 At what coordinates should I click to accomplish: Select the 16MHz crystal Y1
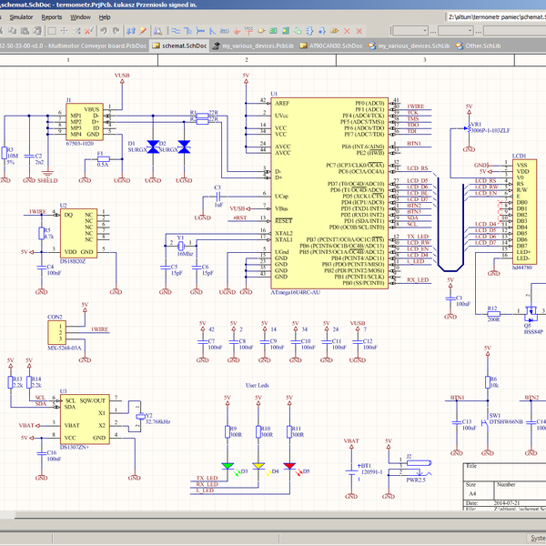tap(180, 247)
